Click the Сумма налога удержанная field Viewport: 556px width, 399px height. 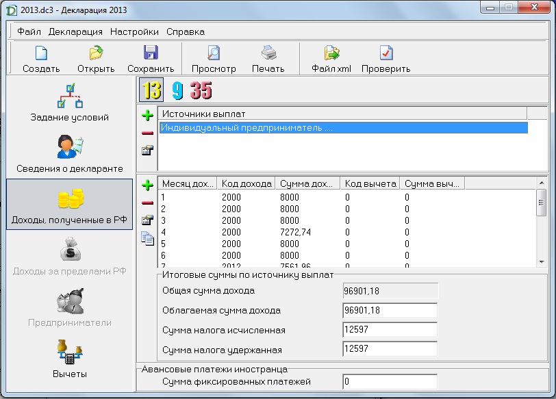390,348
